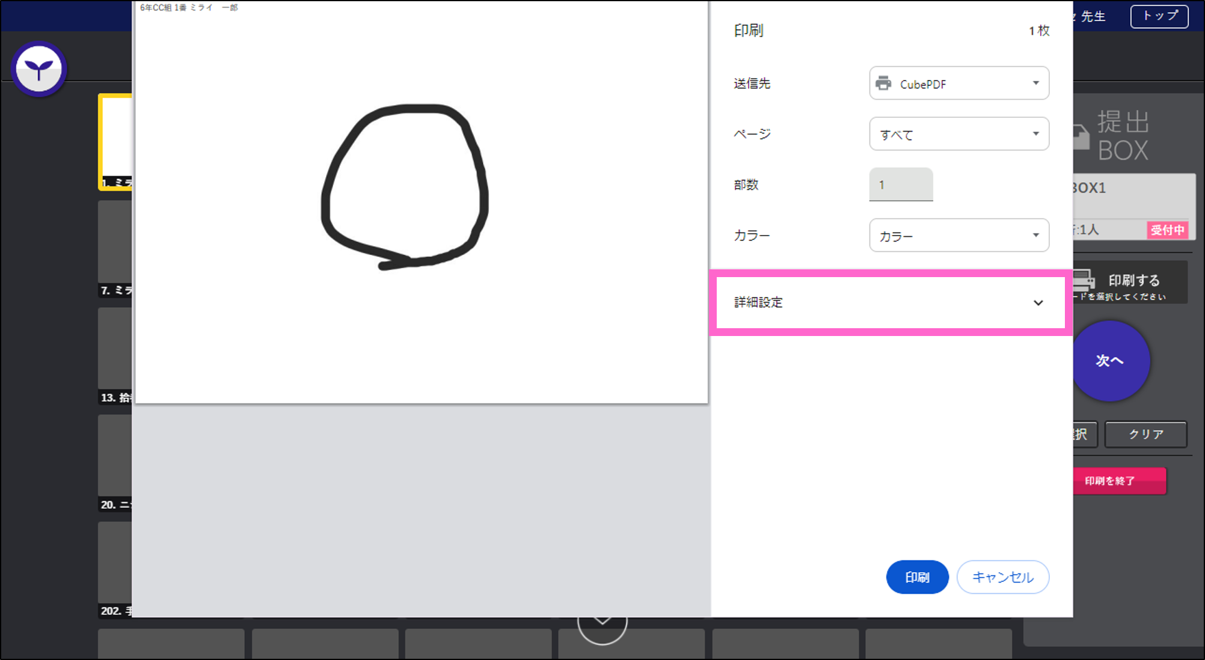This screenshot has height=660, width=1205.
Task: Click キャンセル to dismiss the print dialog
Action: pyautogui.click(x=1002, y=577)
